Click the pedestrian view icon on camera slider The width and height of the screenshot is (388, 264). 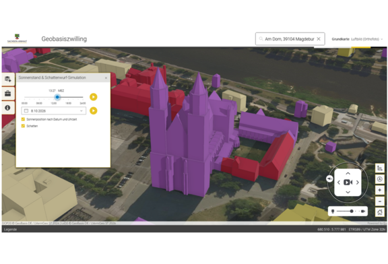pyautogui.click(x=333, y=211)
